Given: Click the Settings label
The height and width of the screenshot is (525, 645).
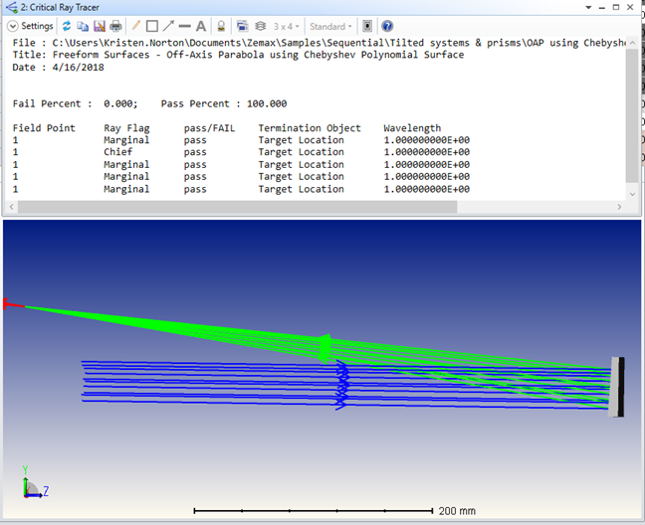Looking at the screenshot, I should tap(37, 26).
